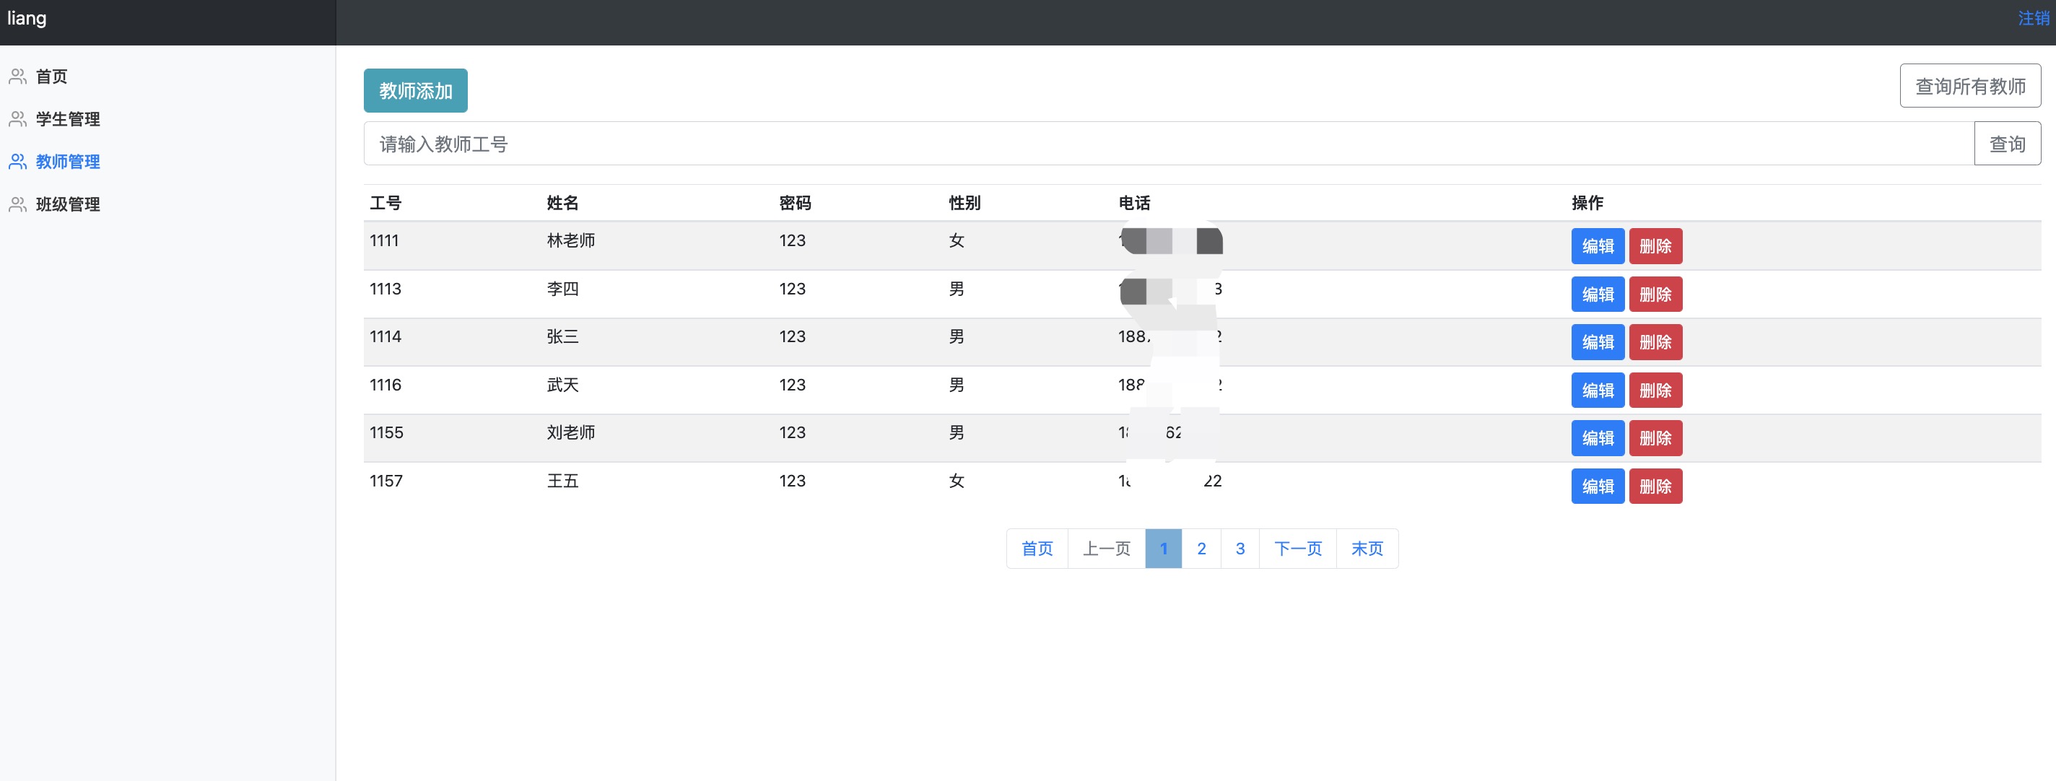Click the name 张三
Viewport: 2056px width, 781px height.
coord(562,336)
